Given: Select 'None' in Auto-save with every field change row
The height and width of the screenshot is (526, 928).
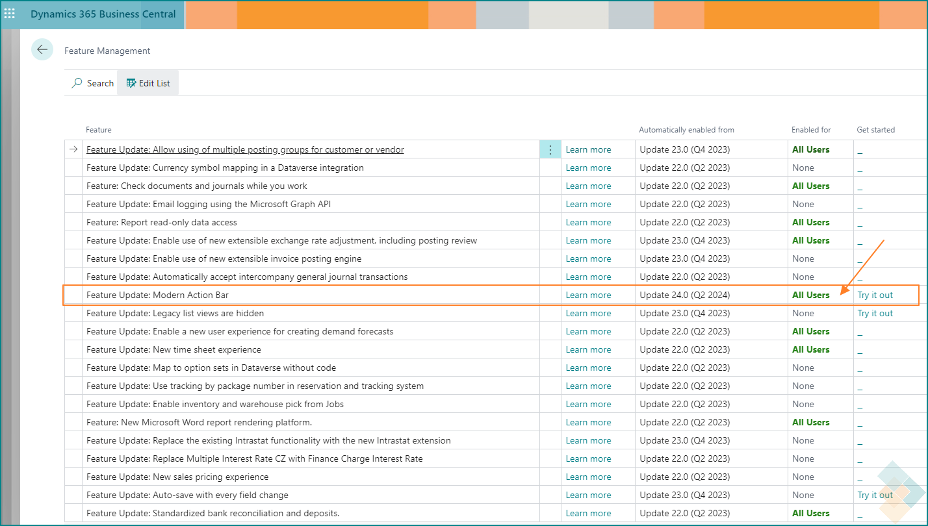Looking at the screenshot, I should (x=803, y=495).
